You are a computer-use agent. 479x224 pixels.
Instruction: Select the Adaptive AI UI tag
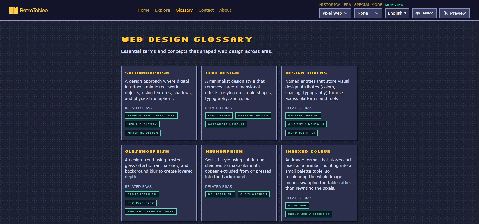[x=301, y=133]
